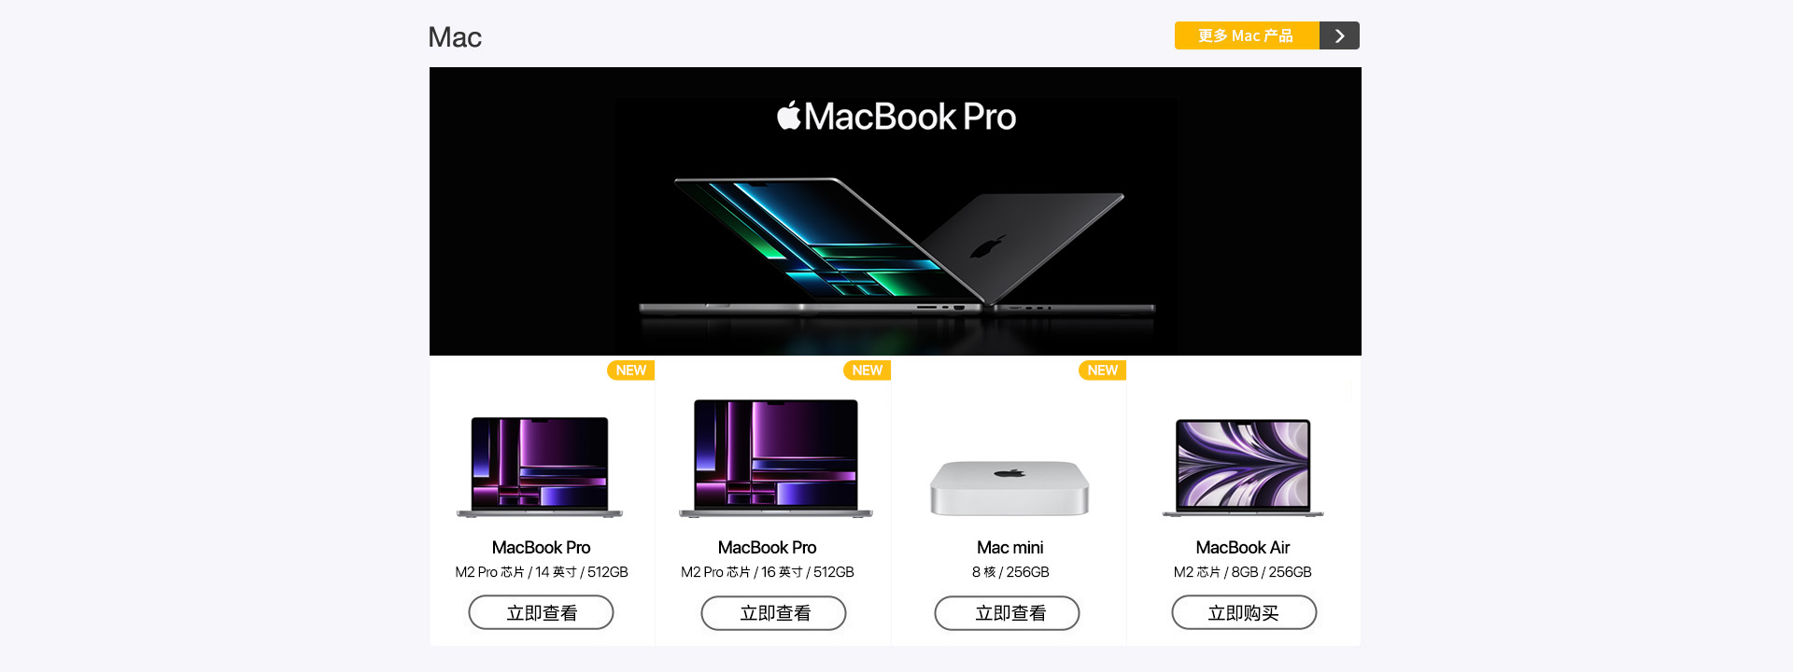
Task: Click 立即查看 under 14-inch MacBook Pro
Action: tap(541, 612)
